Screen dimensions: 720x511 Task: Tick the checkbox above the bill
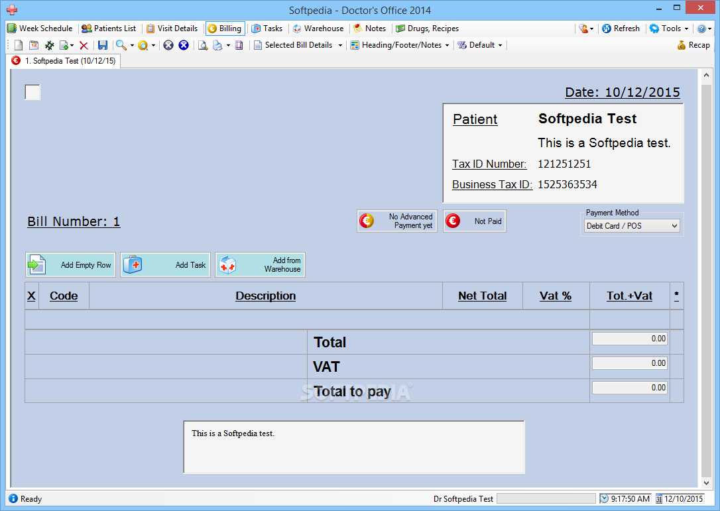pyautogui.click(x=32, y=92)
